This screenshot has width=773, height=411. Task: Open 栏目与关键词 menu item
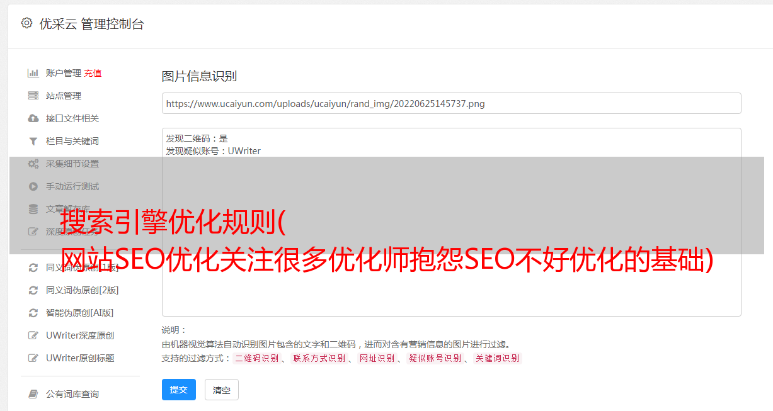72,141
